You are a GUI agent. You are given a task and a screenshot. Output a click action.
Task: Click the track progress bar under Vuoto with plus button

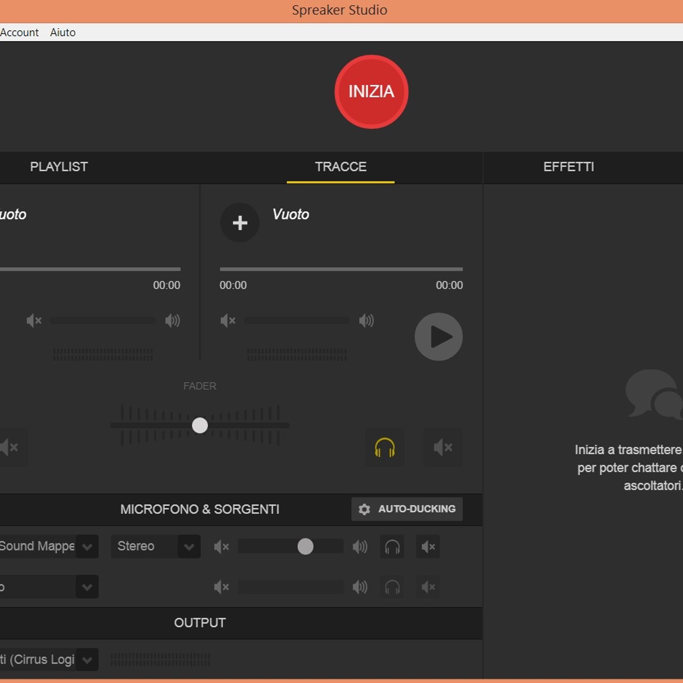341,269
